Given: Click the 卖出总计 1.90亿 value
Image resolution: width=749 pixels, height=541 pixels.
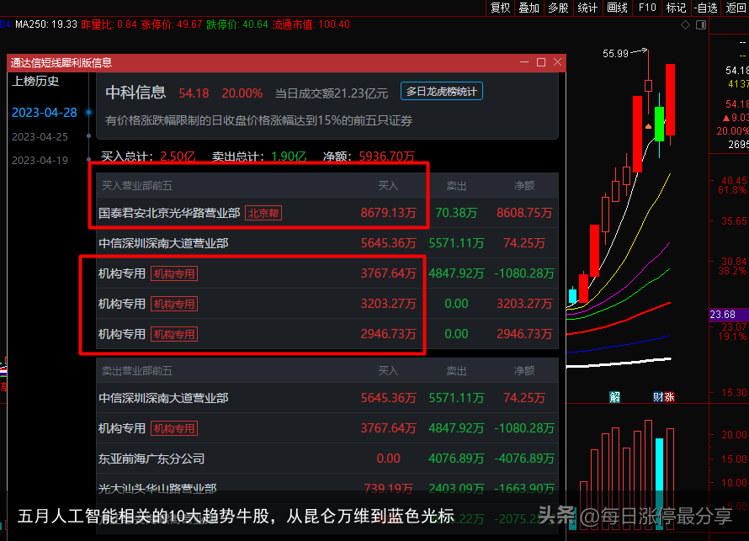Looking at the screenshot, I should click(289, 156).
